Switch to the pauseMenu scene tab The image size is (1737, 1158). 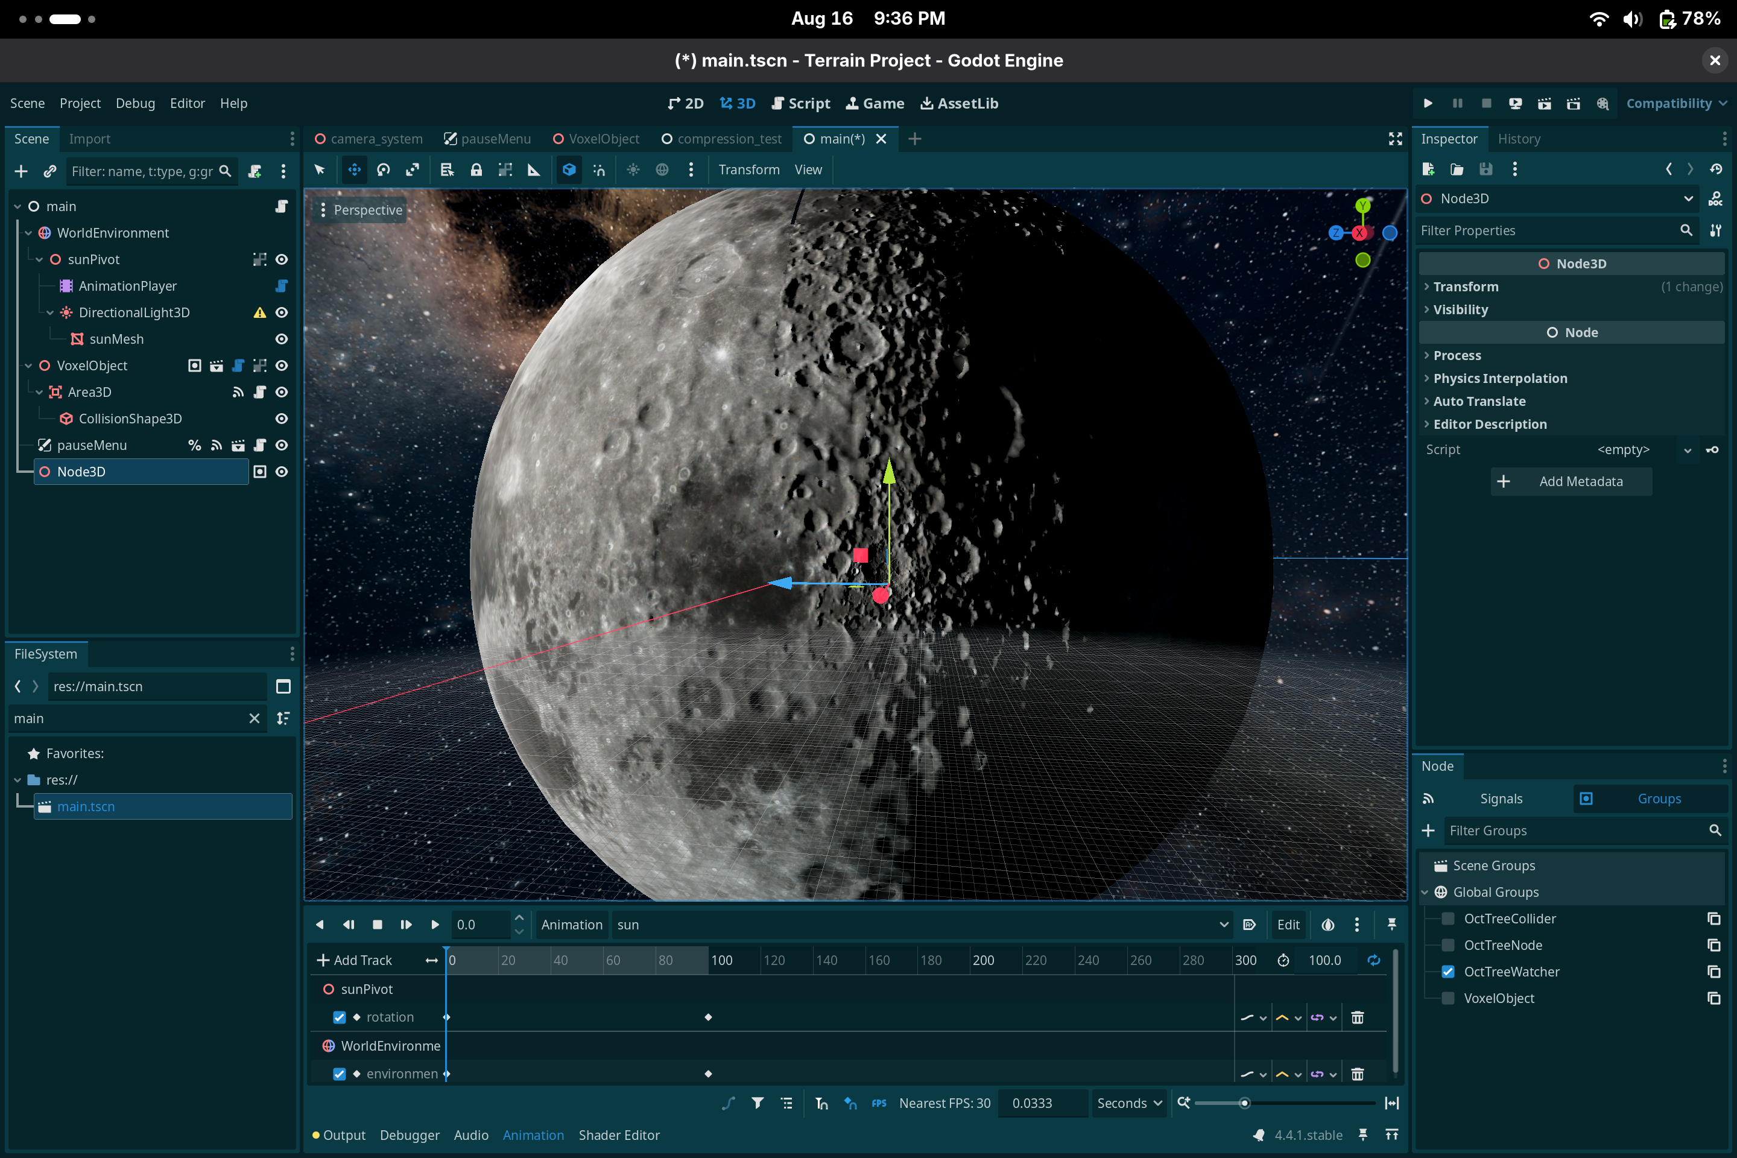(x=487, y=139)
